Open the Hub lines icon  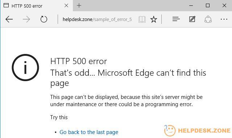pyautogui.click(x=176, y=19)
